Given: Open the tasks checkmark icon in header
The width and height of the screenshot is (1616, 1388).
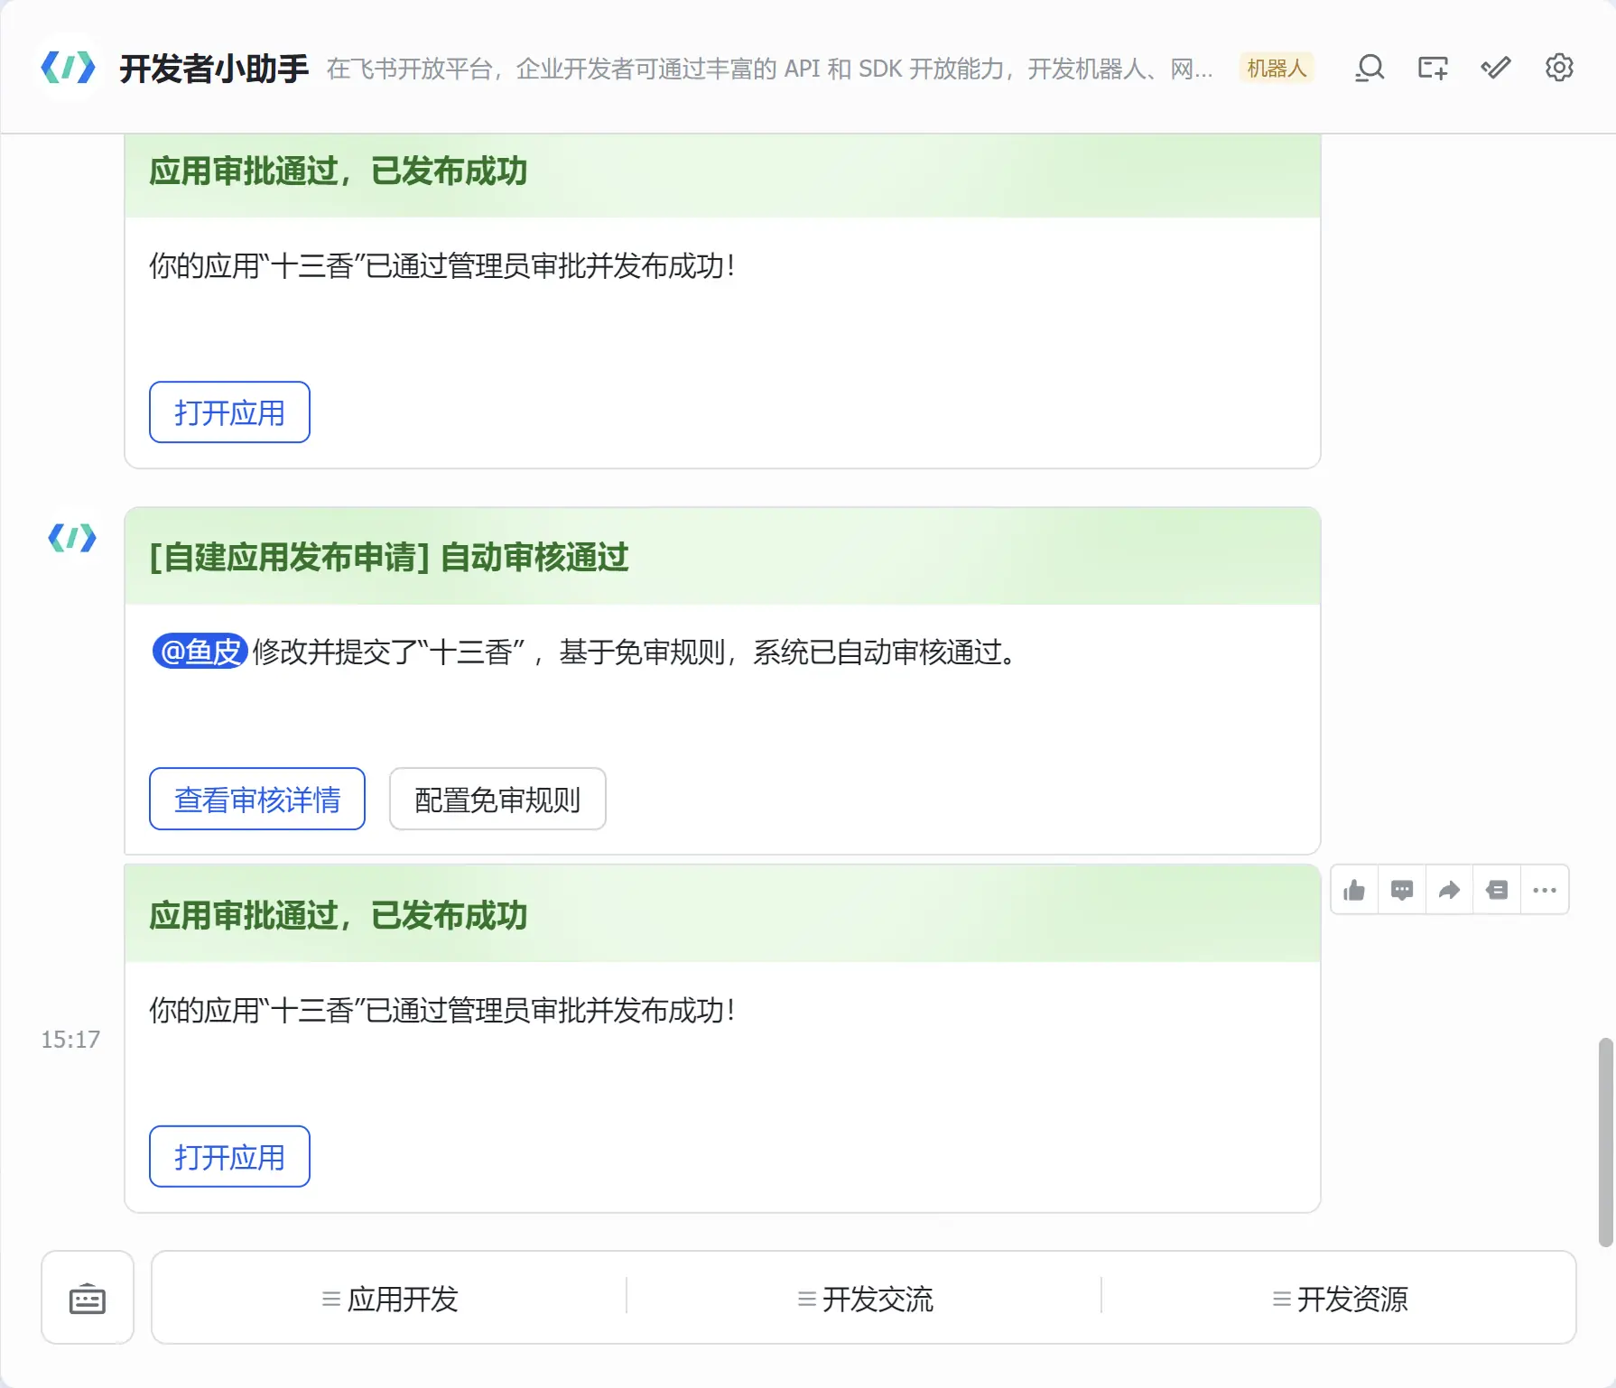Looking at the screenshot, I should 1496,68.
